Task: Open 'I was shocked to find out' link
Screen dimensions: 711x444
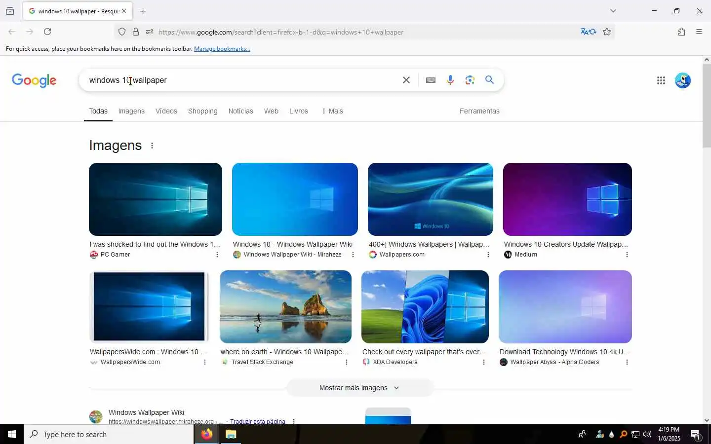Action: click(x=155, y=244)
